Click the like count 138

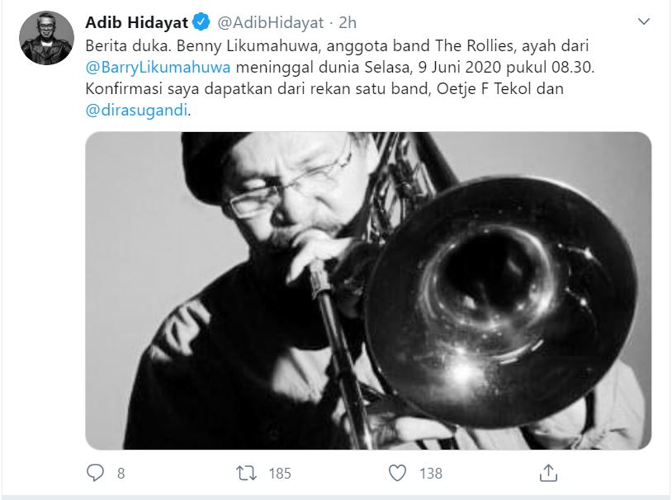[x=431, y=474]
